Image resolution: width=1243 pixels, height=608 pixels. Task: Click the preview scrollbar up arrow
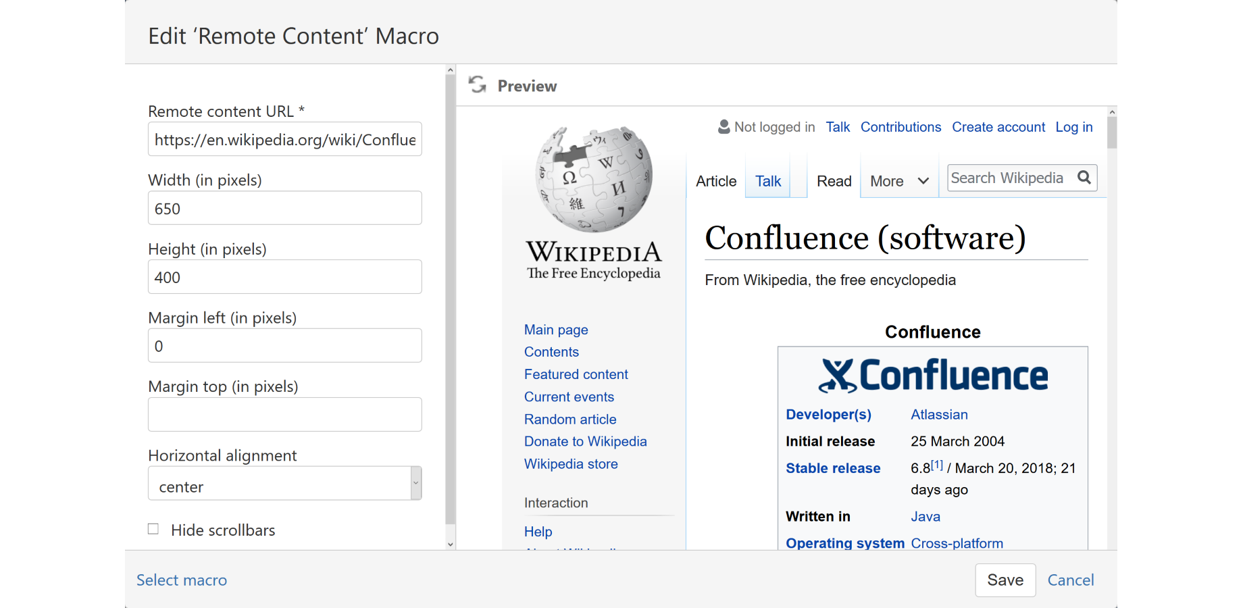pyautogui.click(x=1112, y=111)
